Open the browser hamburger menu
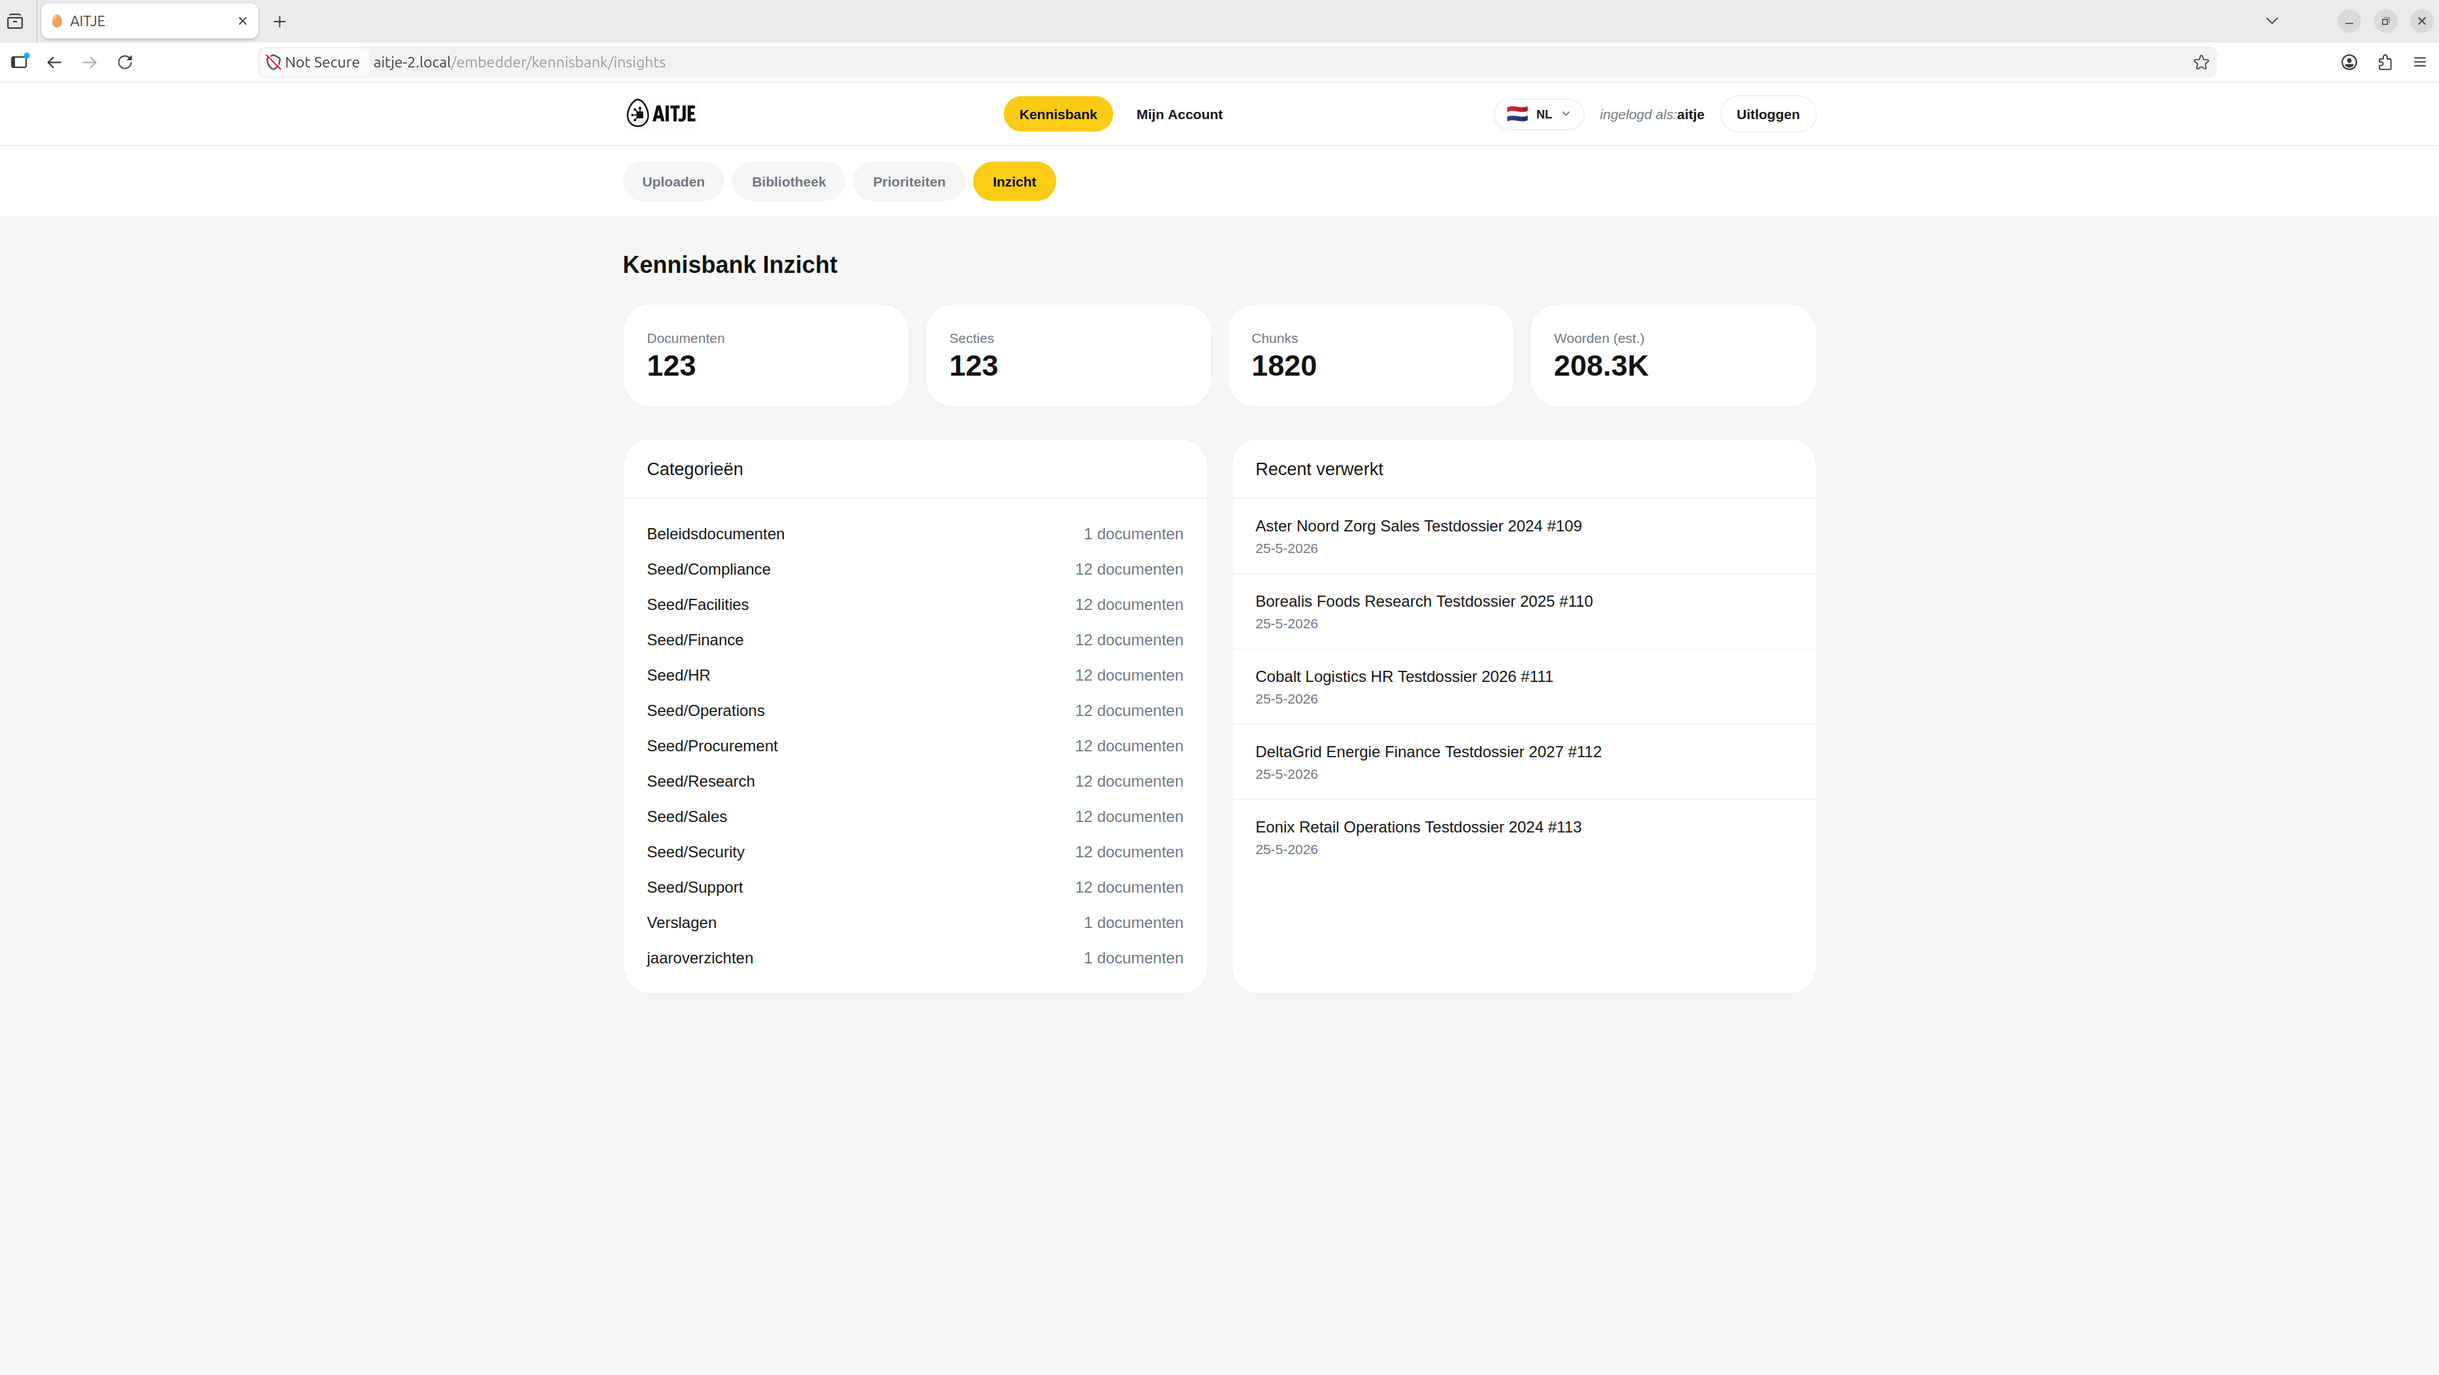2439x1375 pixels. click(x=2420, y=63)
